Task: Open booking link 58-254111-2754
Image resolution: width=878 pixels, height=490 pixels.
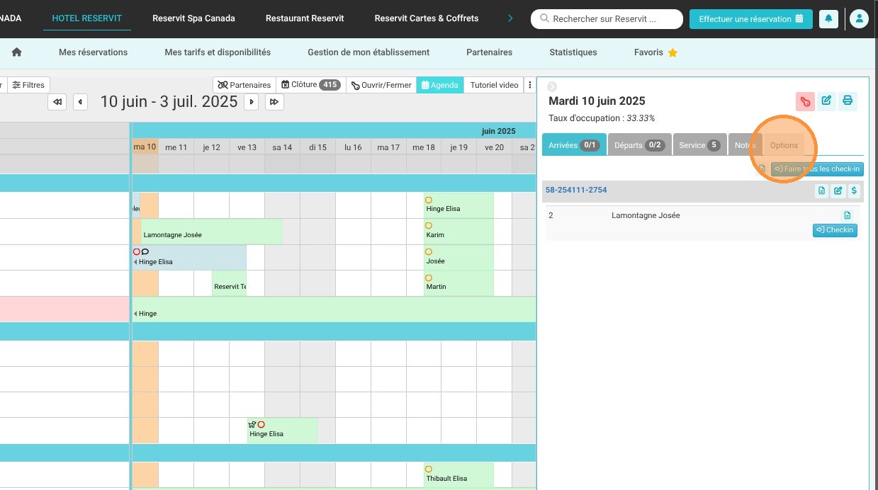Action: click(576, 190)
